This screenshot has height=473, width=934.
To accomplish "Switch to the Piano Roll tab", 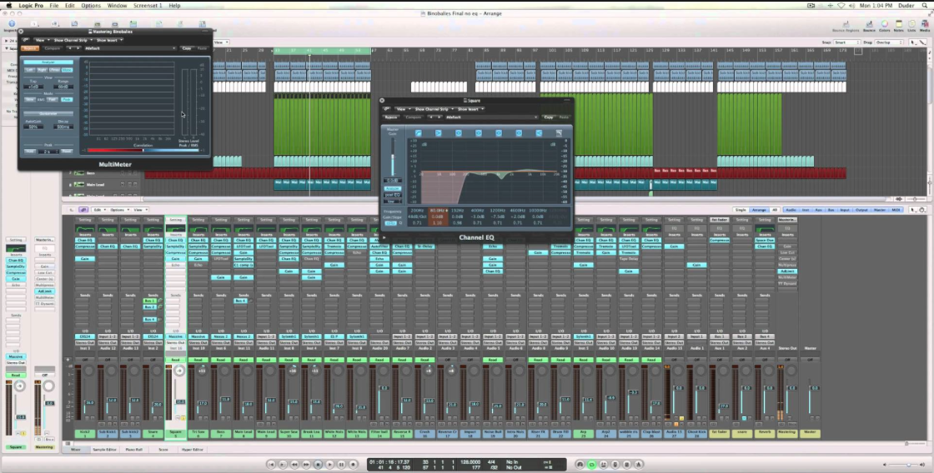I will point(134,450).
